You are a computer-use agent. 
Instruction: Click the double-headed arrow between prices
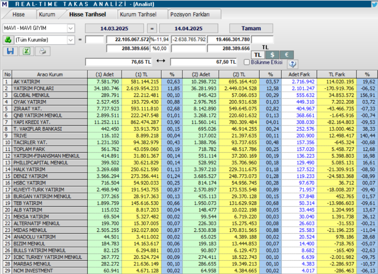point(161,62)
